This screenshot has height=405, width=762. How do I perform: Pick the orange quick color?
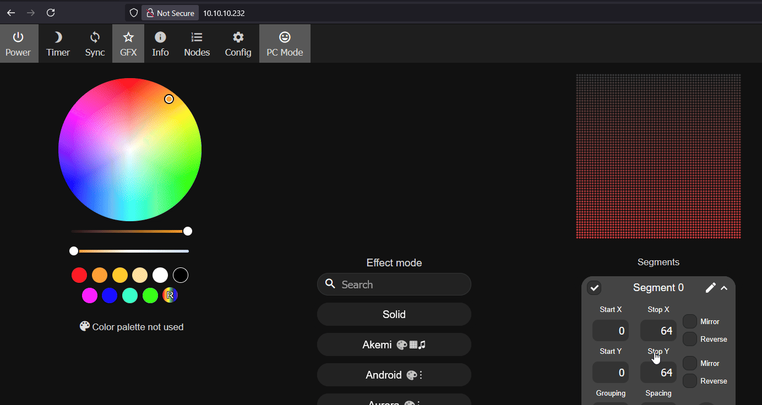[100, 275]
